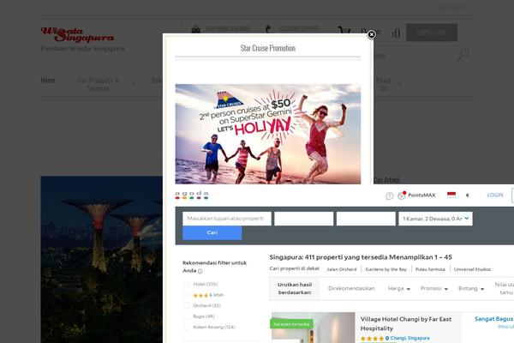Expand the About Us menu arrow
Screen dimensions: 514x343
pyautogui.click(x=399, y=84)
